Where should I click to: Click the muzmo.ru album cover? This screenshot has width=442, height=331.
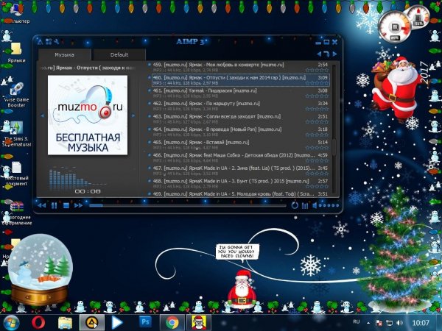click(88, 115)
